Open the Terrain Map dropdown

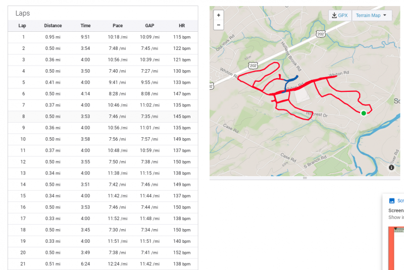pyautogui.click(x=371, y=16)
